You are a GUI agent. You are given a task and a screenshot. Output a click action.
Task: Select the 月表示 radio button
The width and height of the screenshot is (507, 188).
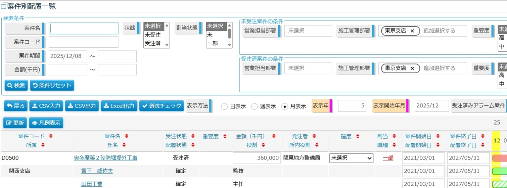284,106
